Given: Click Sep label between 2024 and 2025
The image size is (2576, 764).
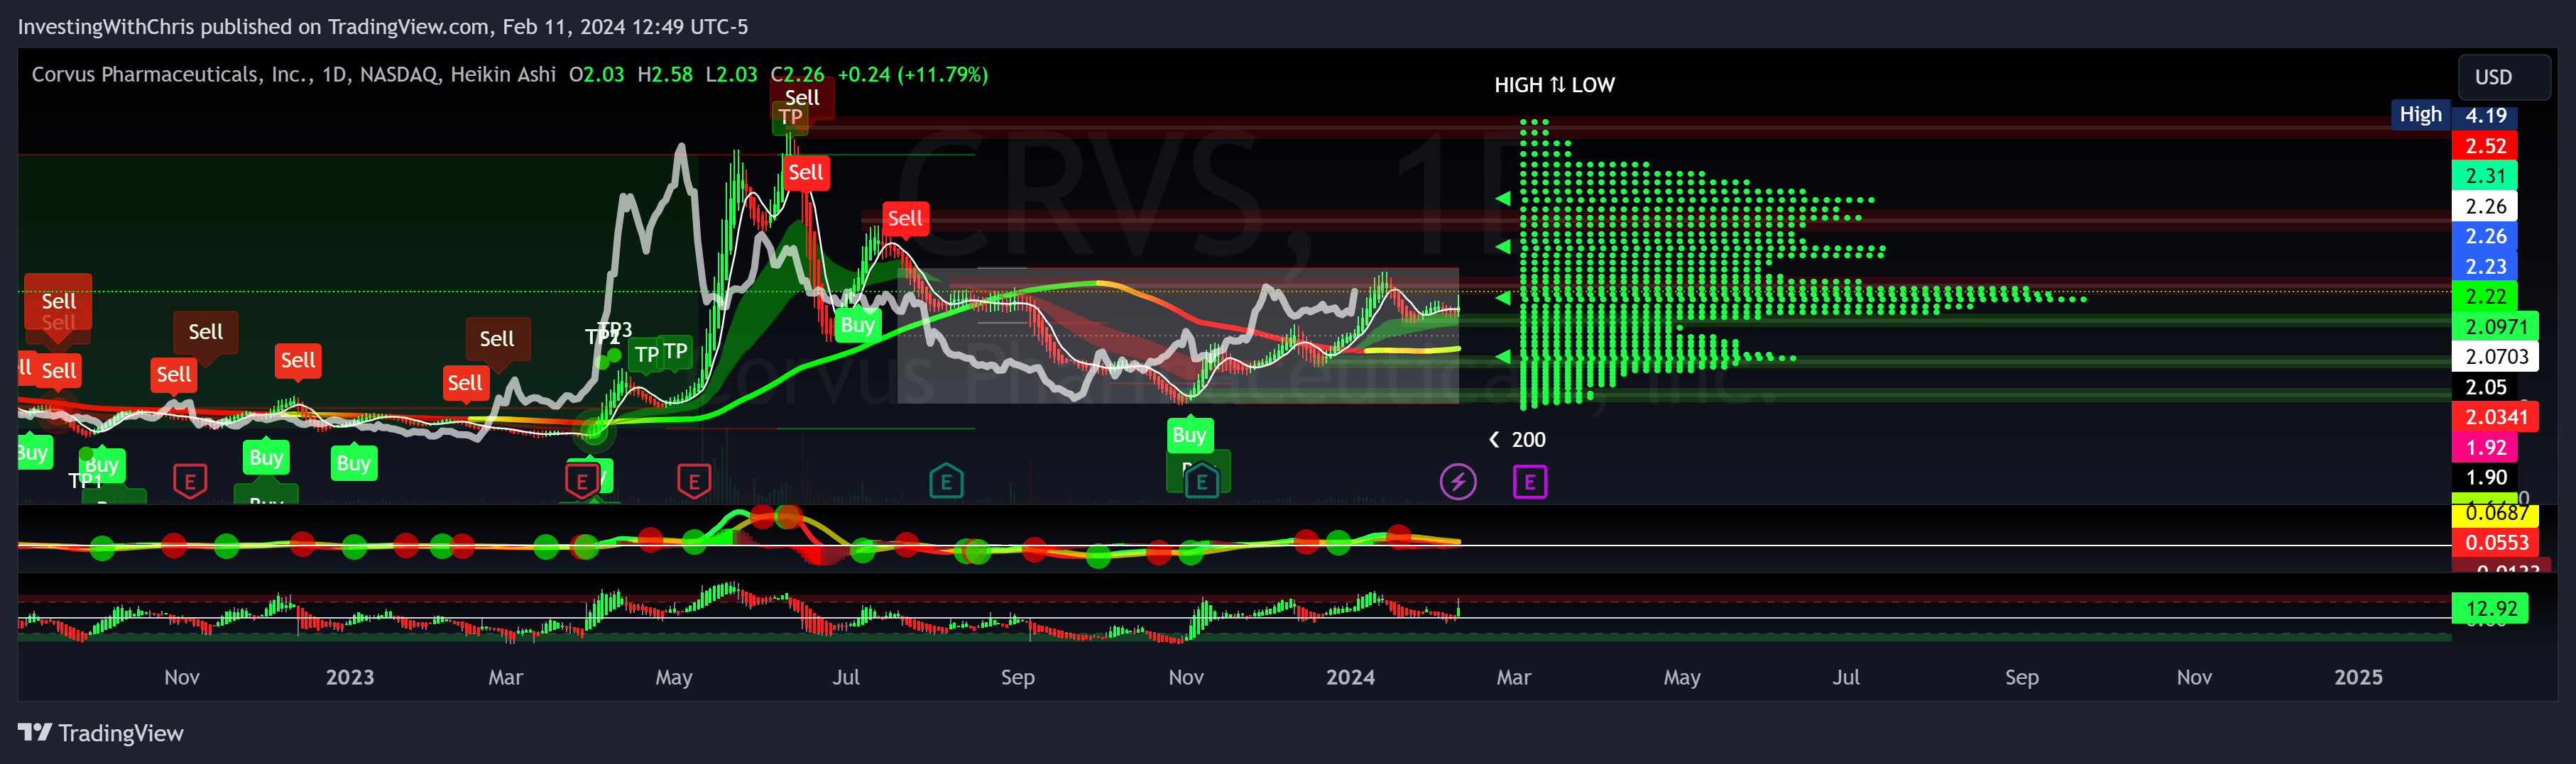Looking at the screenshot, I should [2021, 677].
